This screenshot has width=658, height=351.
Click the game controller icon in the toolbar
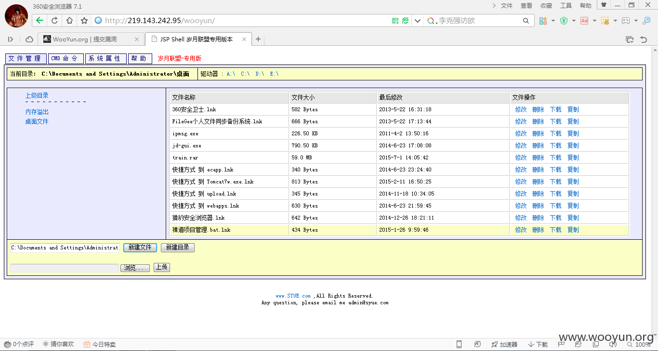[625, 21]
